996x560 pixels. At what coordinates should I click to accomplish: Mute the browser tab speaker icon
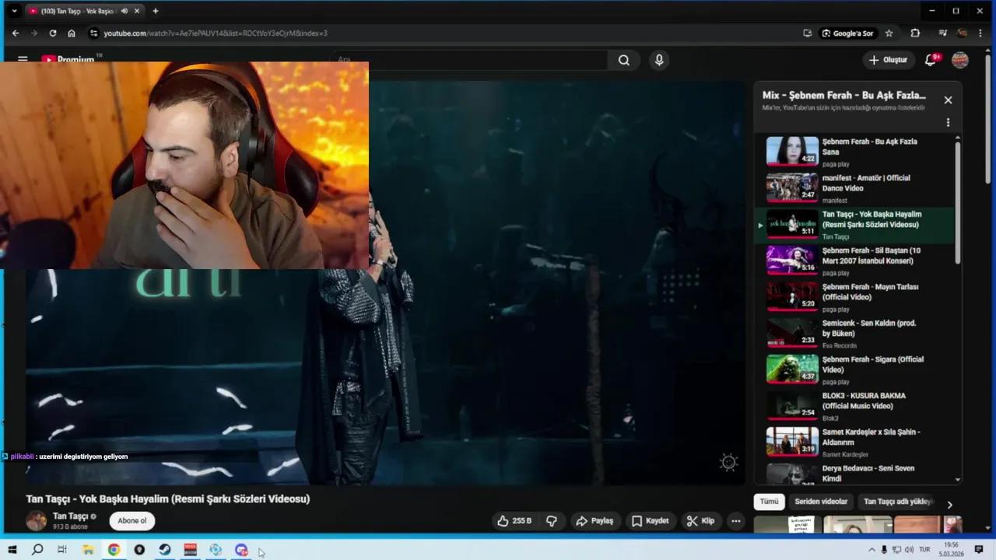124,11
